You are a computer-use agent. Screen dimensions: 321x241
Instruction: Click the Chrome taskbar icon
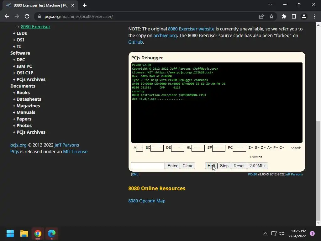pos(38,233)
